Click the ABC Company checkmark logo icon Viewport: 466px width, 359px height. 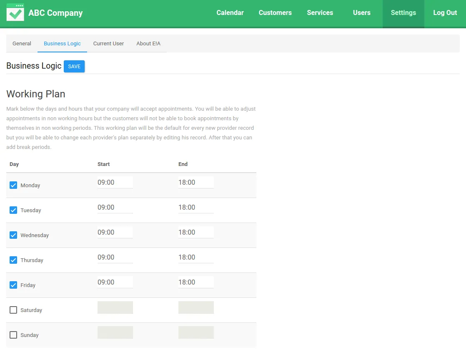[15, 12]
